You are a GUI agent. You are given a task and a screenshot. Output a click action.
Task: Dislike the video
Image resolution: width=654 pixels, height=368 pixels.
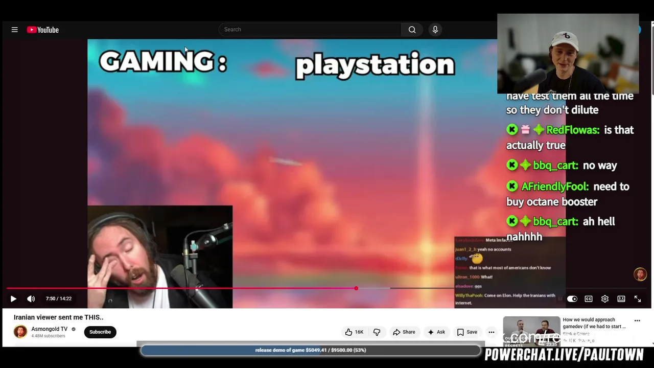click(377, 332)
